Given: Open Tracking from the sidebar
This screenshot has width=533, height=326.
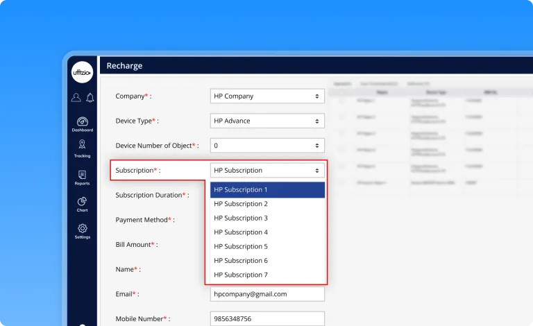Looking at the screenshot, I should coord(82,148).
